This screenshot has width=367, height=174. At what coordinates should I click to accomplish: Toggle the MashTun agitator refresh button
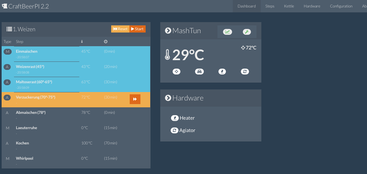pos(245,72)
